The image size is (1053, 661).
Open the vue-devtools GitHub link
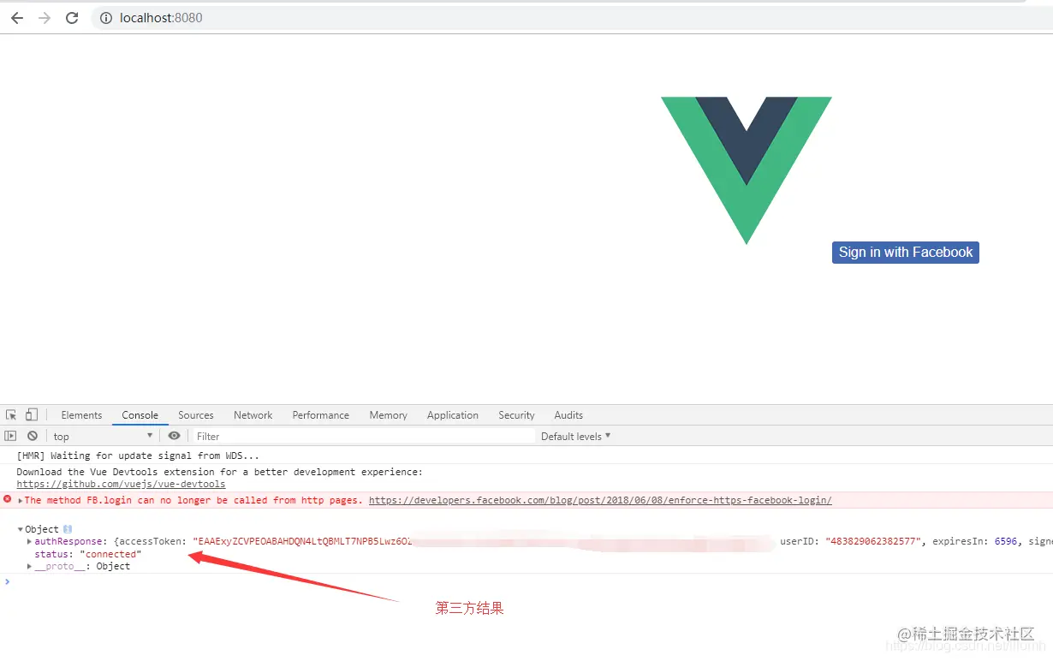tap(121, 484)
